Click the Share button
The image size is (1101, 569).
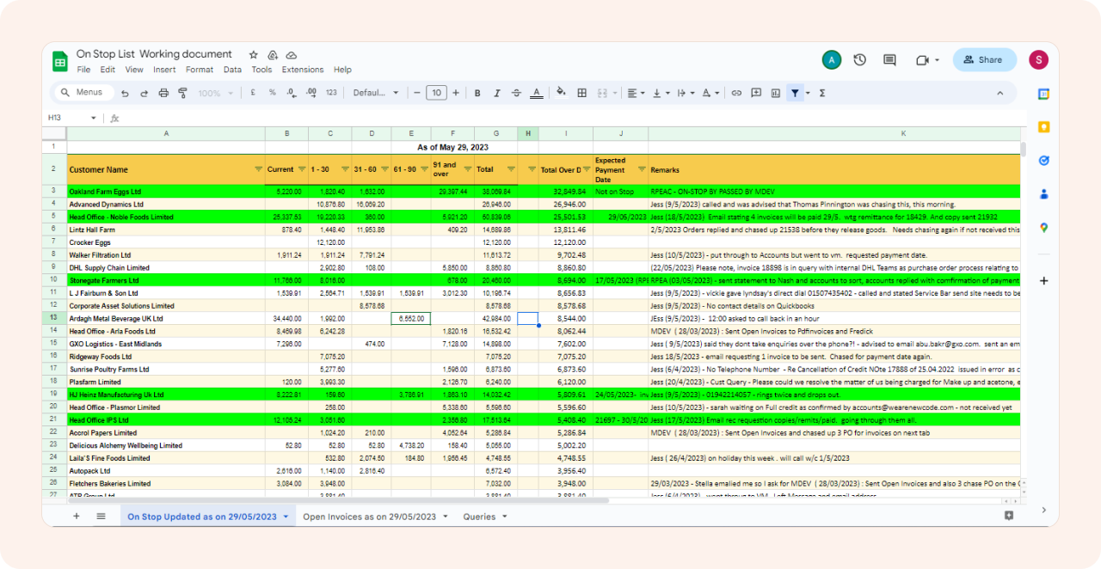[x=984, y=60]
